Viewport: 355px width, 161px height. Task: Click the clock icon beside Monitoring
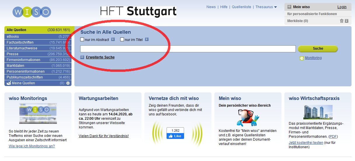pyautogui.click(x=302, y=58)
